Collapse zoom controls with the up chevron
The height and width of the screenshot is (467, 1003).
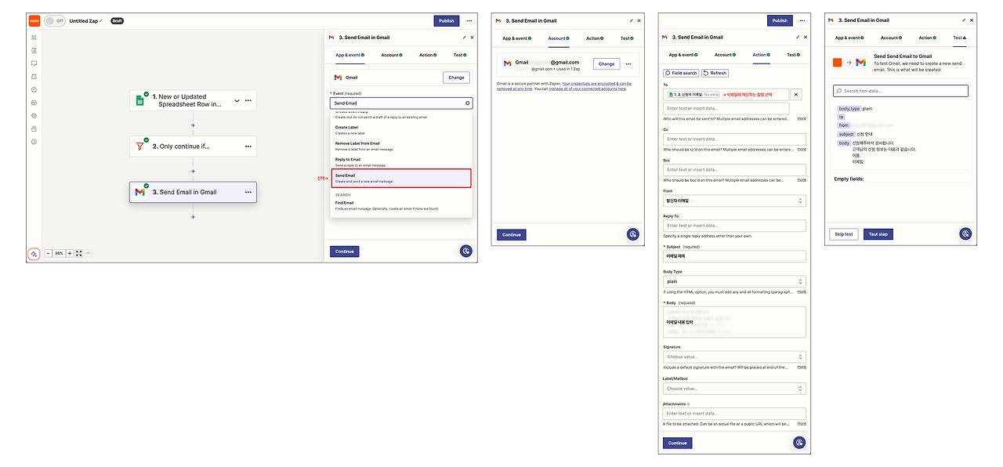(88, 253)
